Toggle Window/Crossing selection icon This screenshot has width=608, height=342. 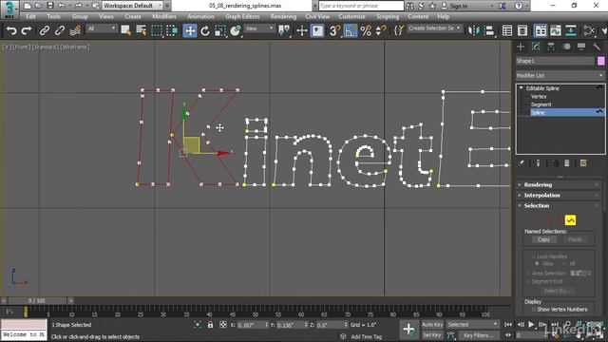coord(172,30)
